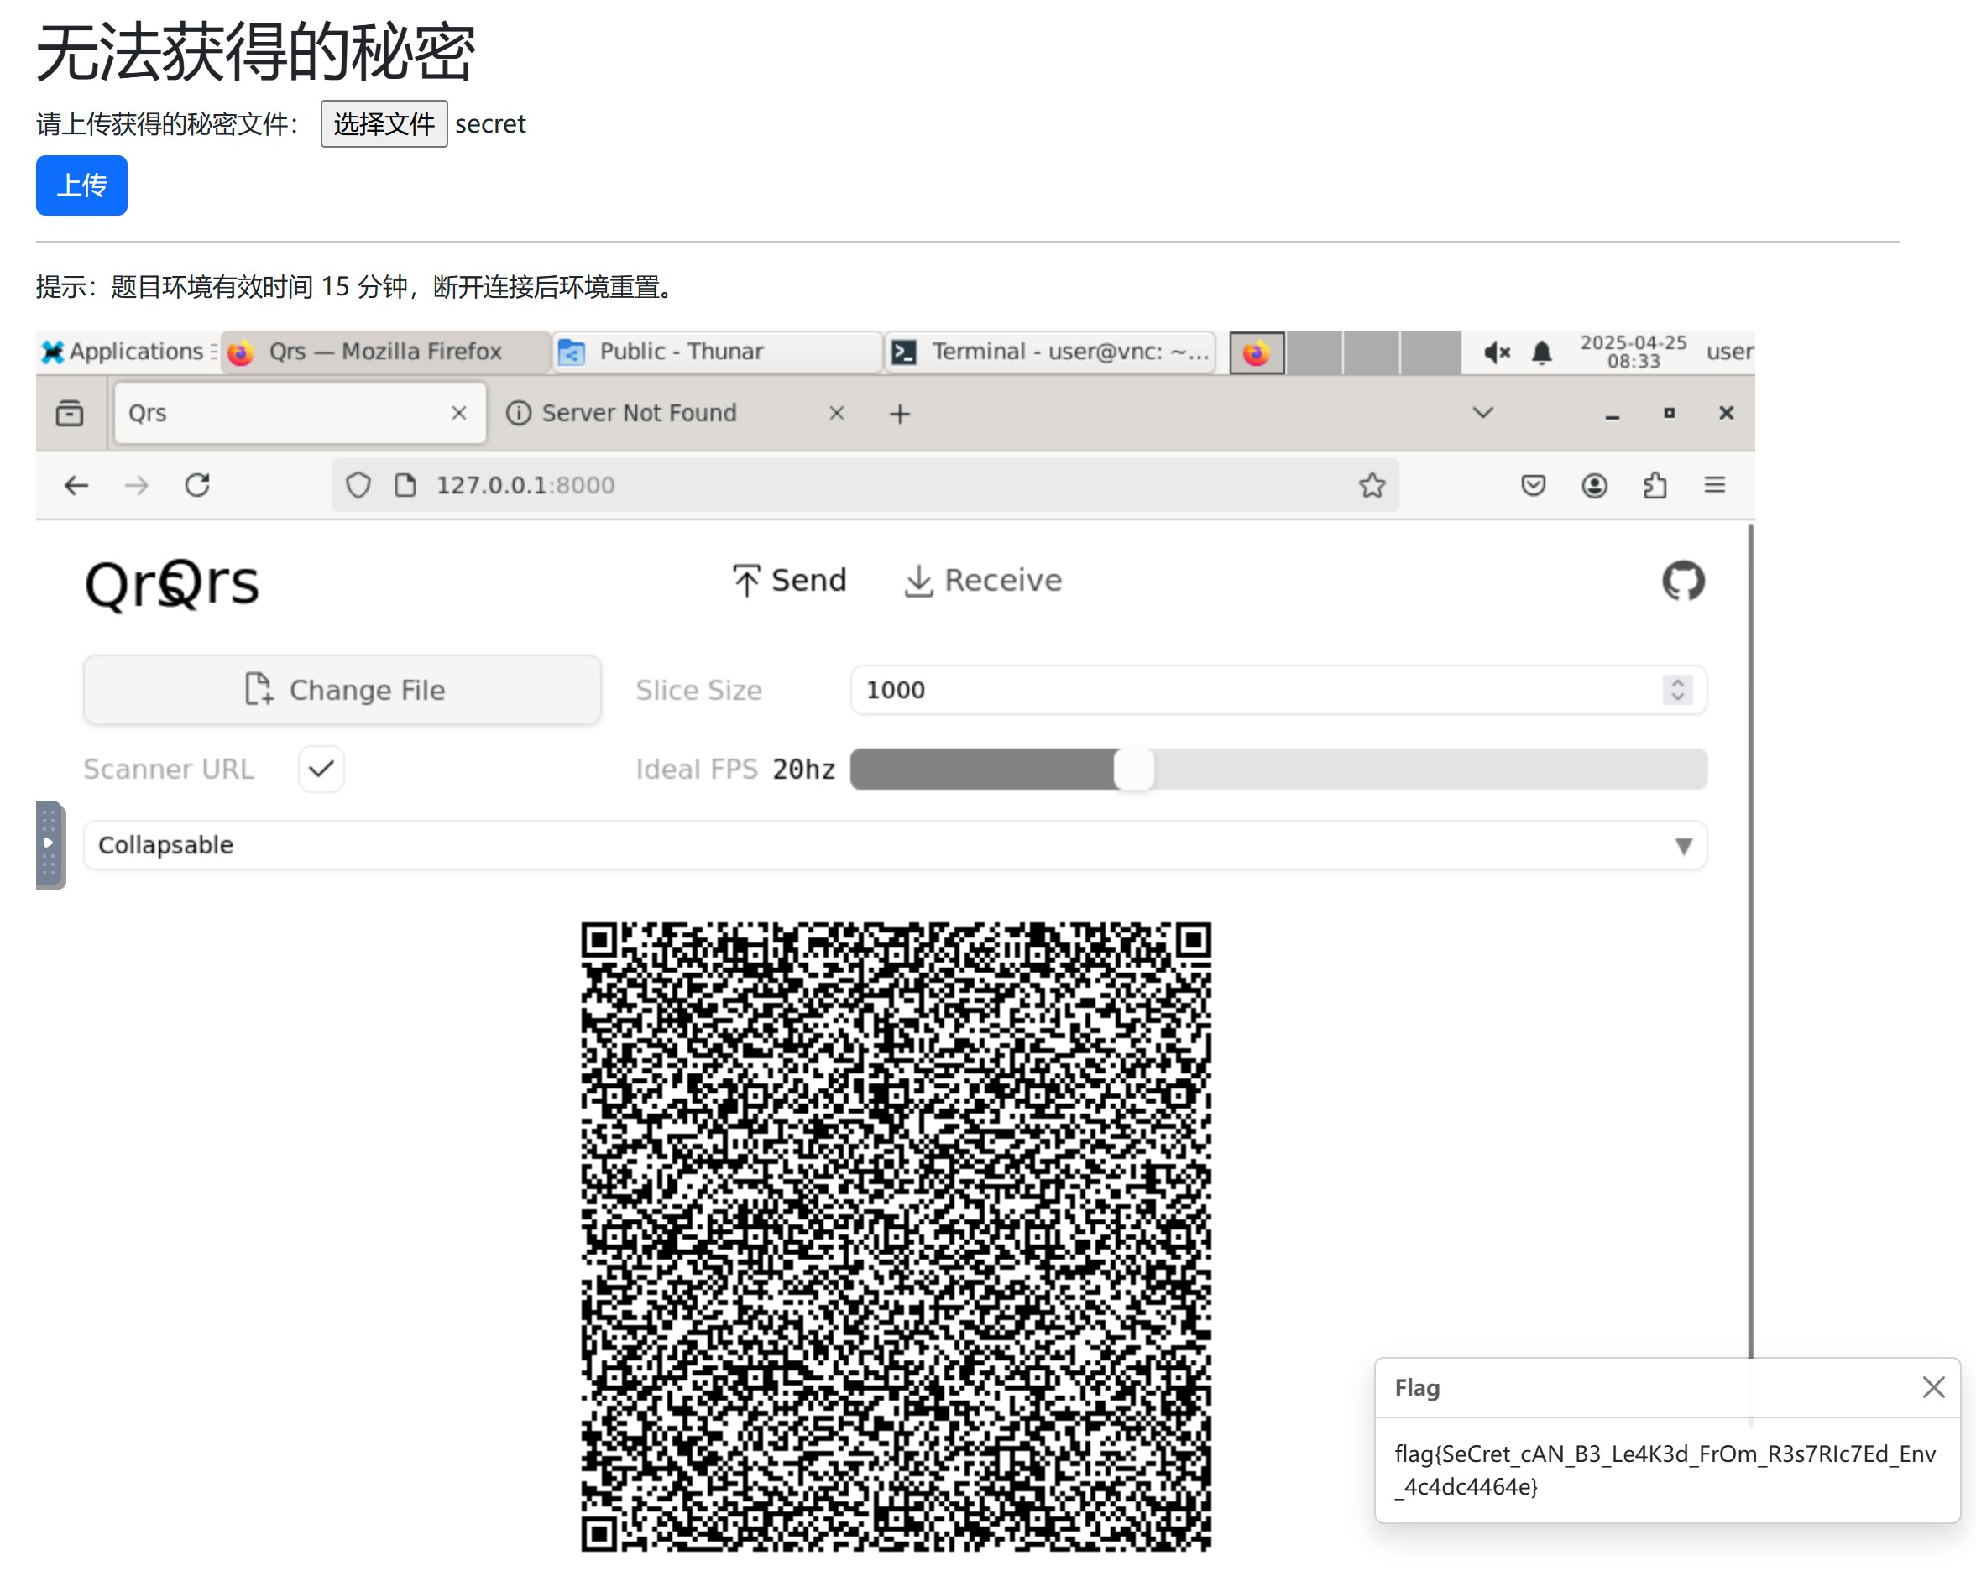Open Firefox recent browsing view icon
Viewport: 1976px width, 1571px height.
click(70, 413)
